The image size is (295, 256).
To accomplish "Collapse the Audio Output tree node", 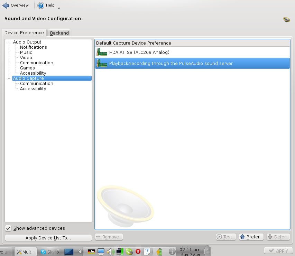I will 9,42.
